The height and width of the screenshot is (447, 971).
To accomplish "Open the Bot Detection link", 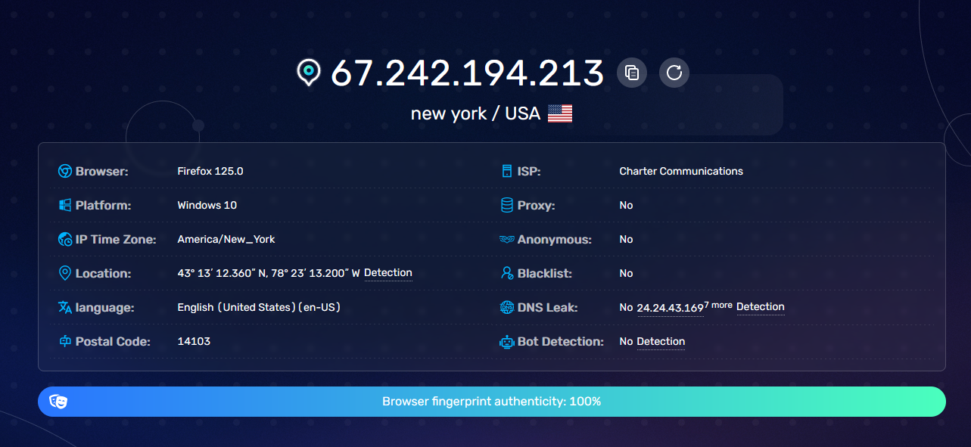I will (x=661, y=342).
